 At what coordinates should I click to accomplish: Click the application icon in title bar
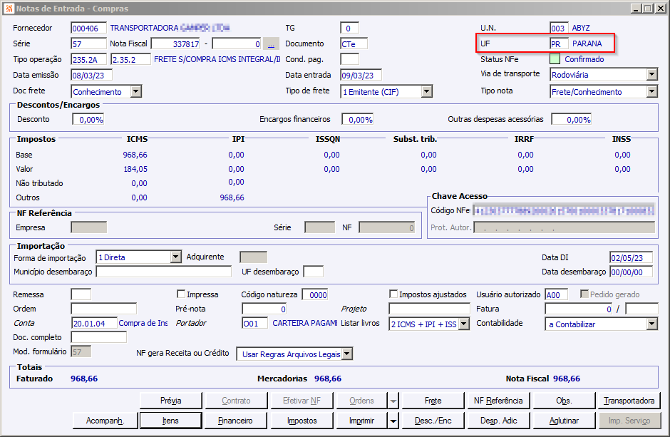click(x=9, y=8)
